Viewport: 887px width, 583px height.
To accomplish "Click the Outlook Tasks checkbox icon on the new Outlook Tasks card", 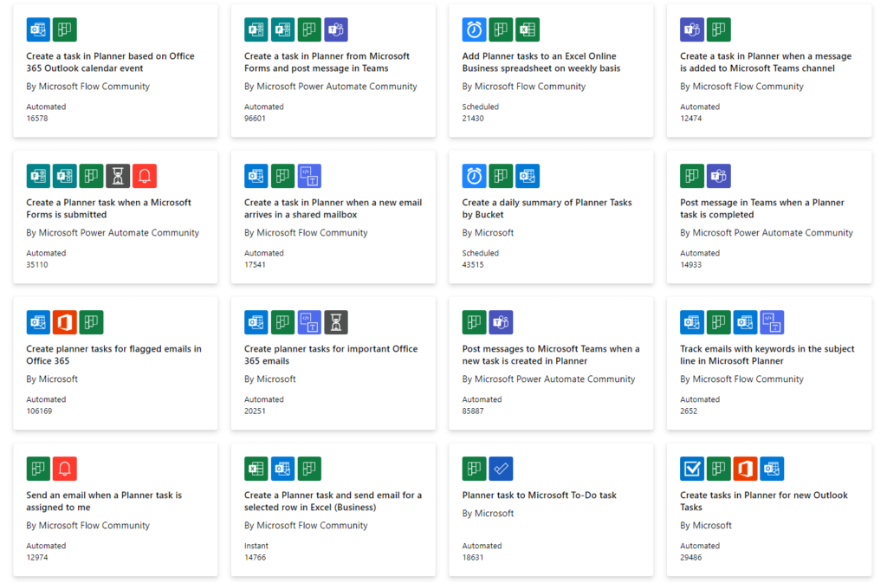I will coord(692,469).
